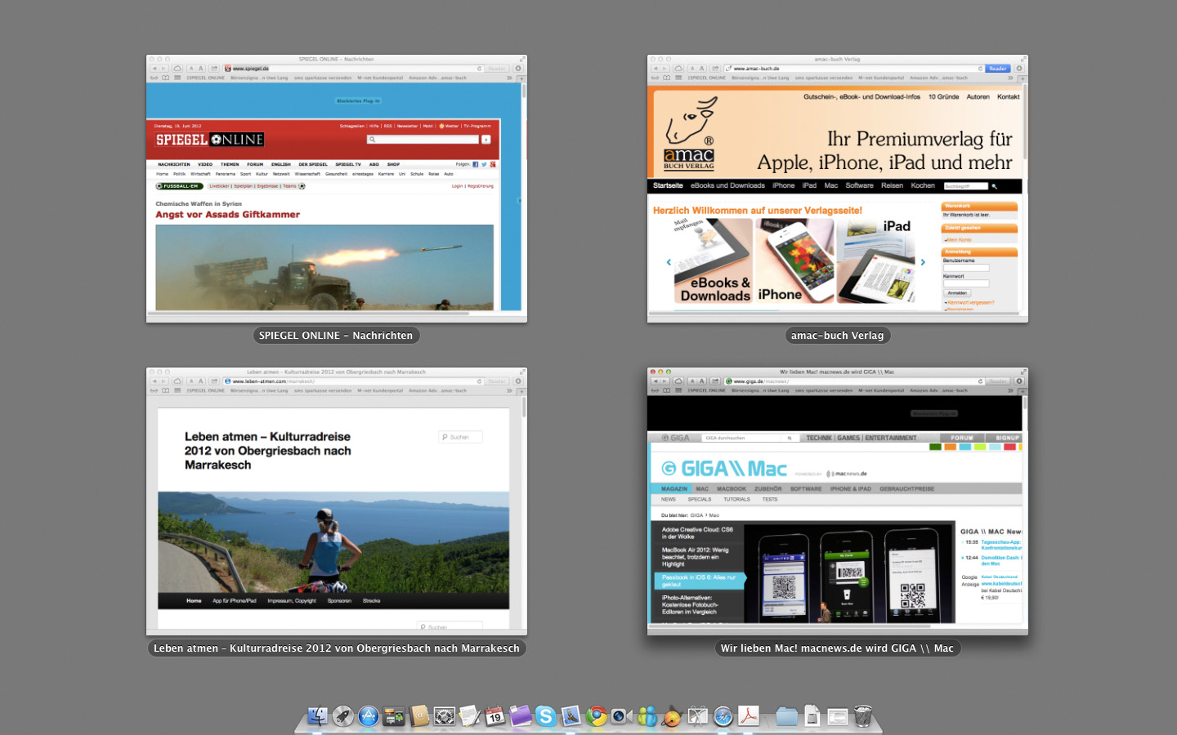The width and height of the screenshot is (1177, 735).
Task: Open the TextEdit paper-and-pen dock icon
Action: pos(470,716)
